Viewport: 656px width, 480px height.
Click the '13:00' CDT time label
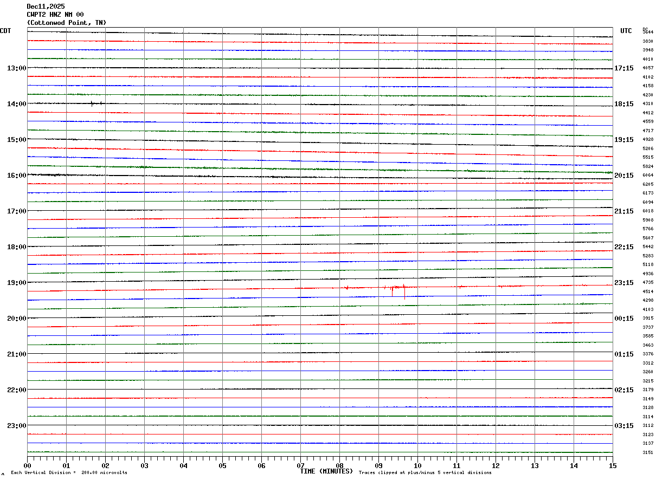point(17,68)
